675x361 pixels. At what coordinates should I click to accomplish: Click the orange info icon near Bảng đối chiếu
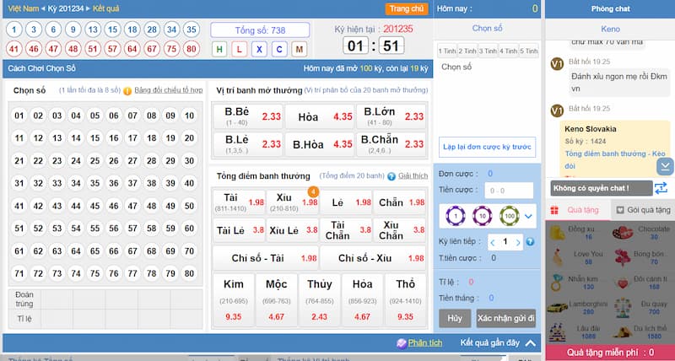127,90
